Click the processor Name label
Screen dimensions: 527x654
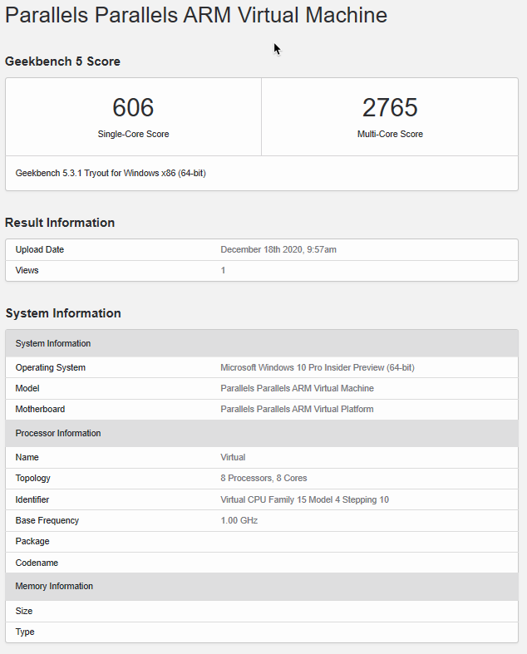coord(27,457)
